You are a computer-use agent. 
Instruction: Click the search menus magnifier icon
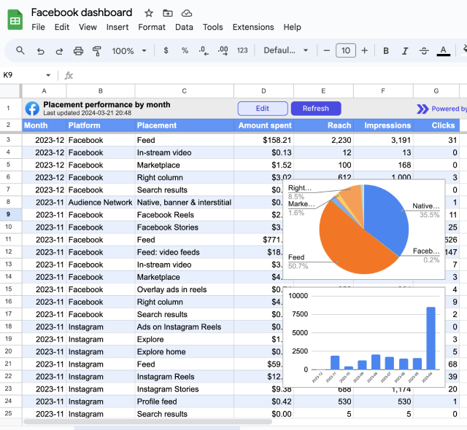pos(20,50)
